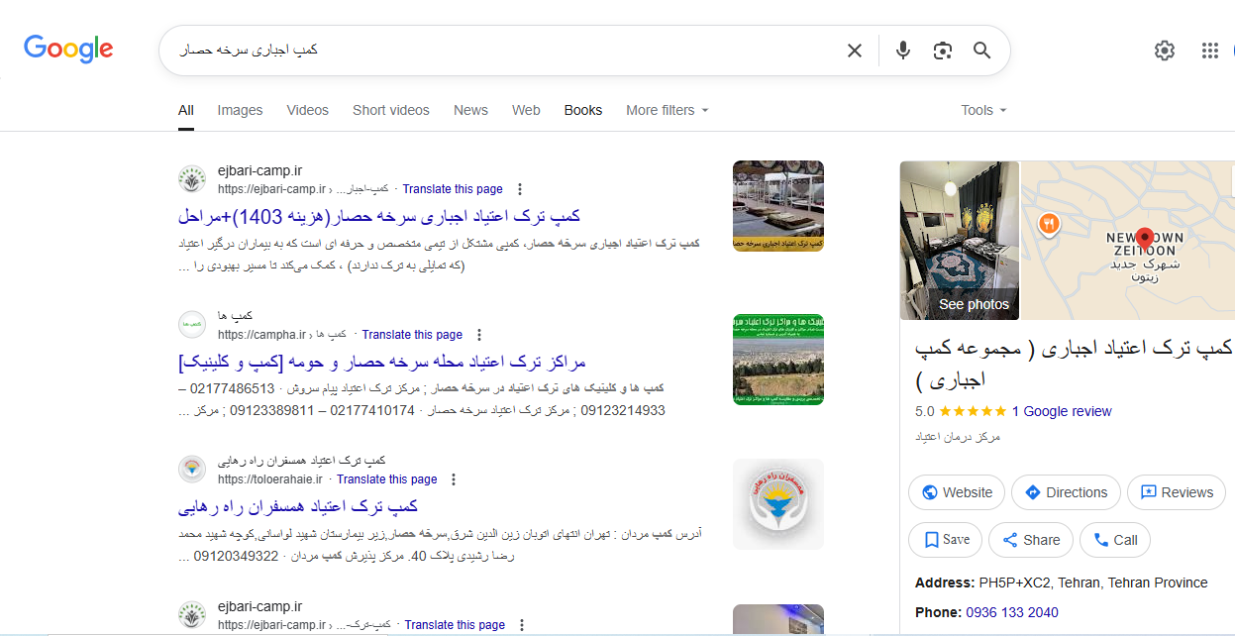Call the business with the Call button
The width and height of the screenshot is (1235, 636).
pyautogui.click(x=1115, y=540)
